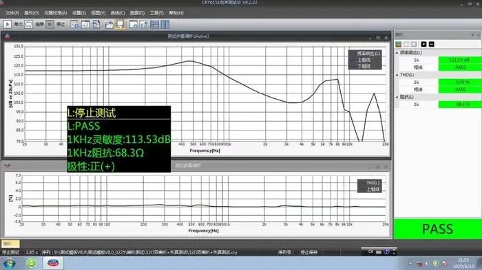
Task: Click the green browser taskbar icon
Action: tap(32, 263)
